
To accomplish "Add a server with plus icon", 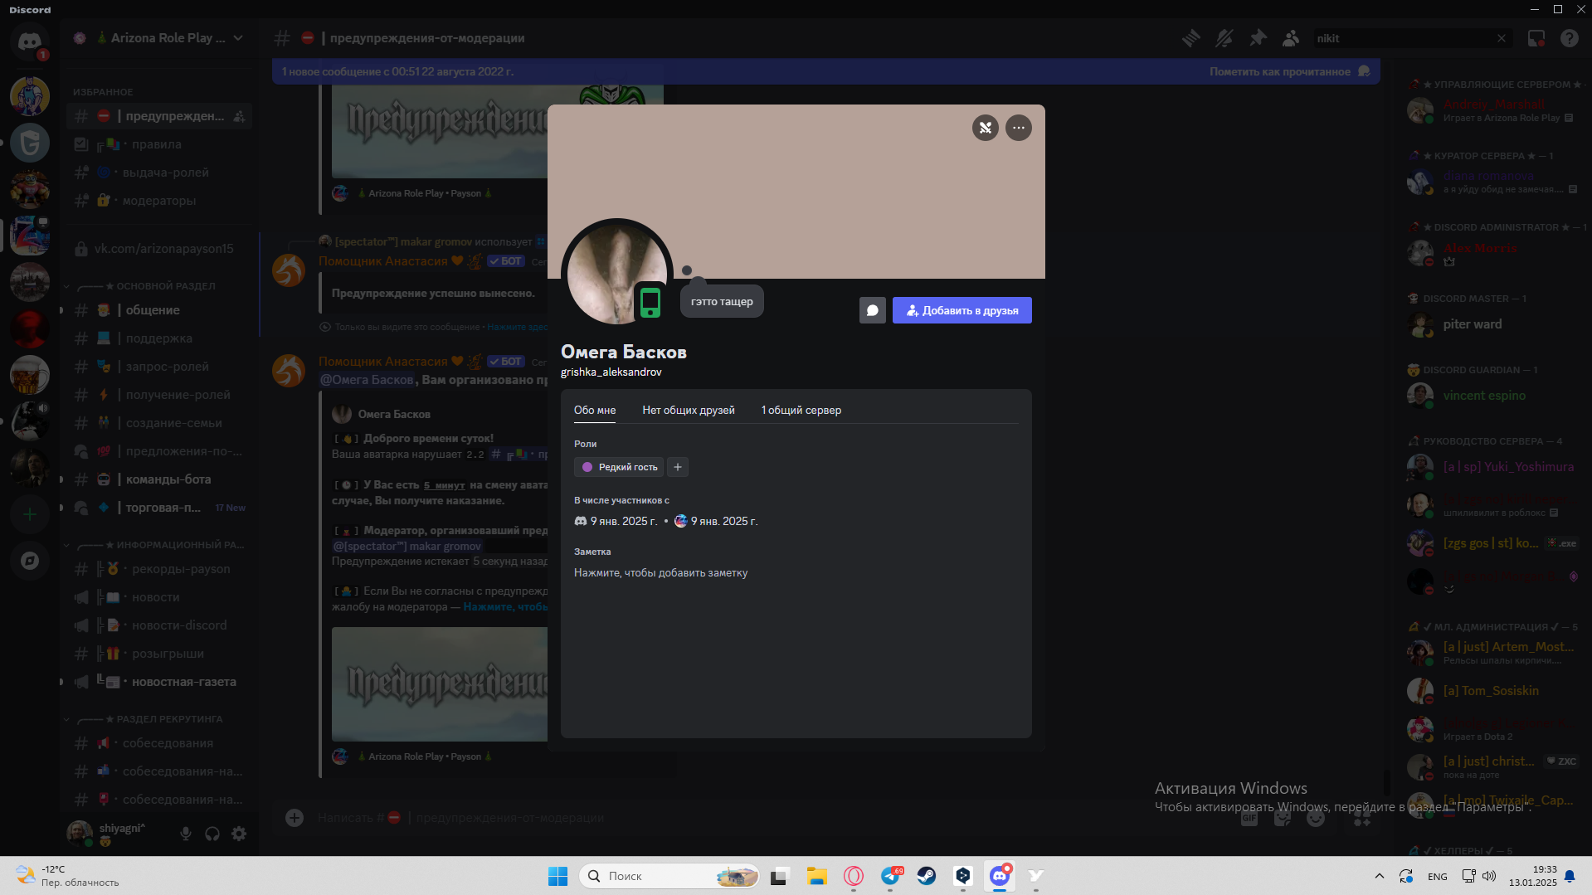I will [30, 514].
